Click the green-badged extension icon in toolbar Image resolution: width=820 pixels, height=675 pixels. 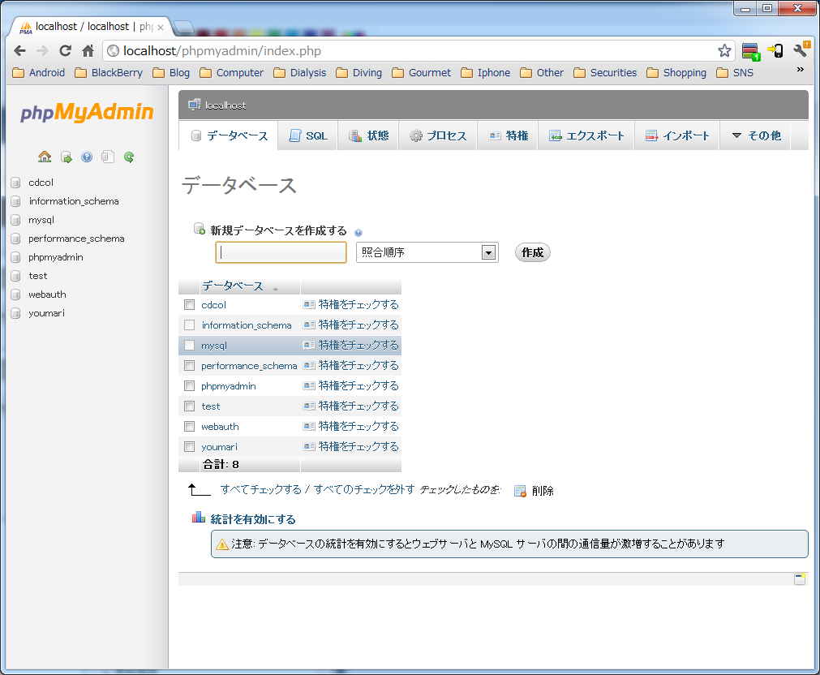(751, 51)
